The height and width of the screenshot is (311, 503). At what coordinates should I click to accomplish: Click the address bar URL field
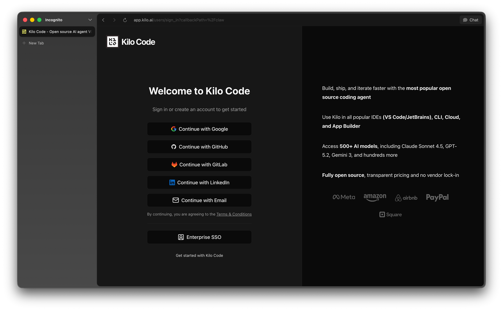pos(179,20)
